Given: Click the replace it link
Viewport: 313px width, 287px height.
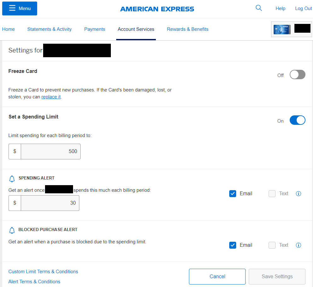Looking at the screenshot, I should coord(51,97).
